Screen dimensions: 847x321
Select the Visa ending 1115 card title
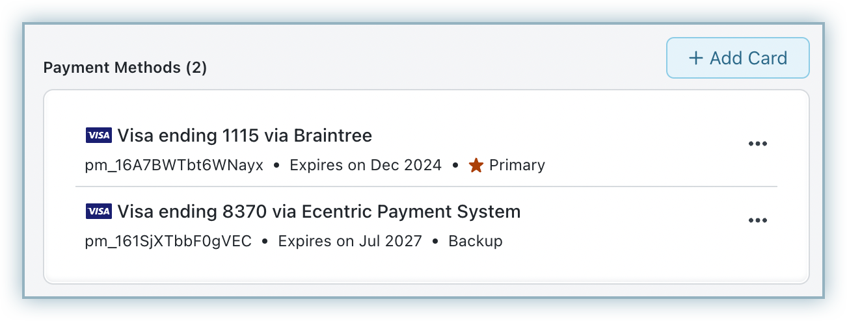[244, 136]
